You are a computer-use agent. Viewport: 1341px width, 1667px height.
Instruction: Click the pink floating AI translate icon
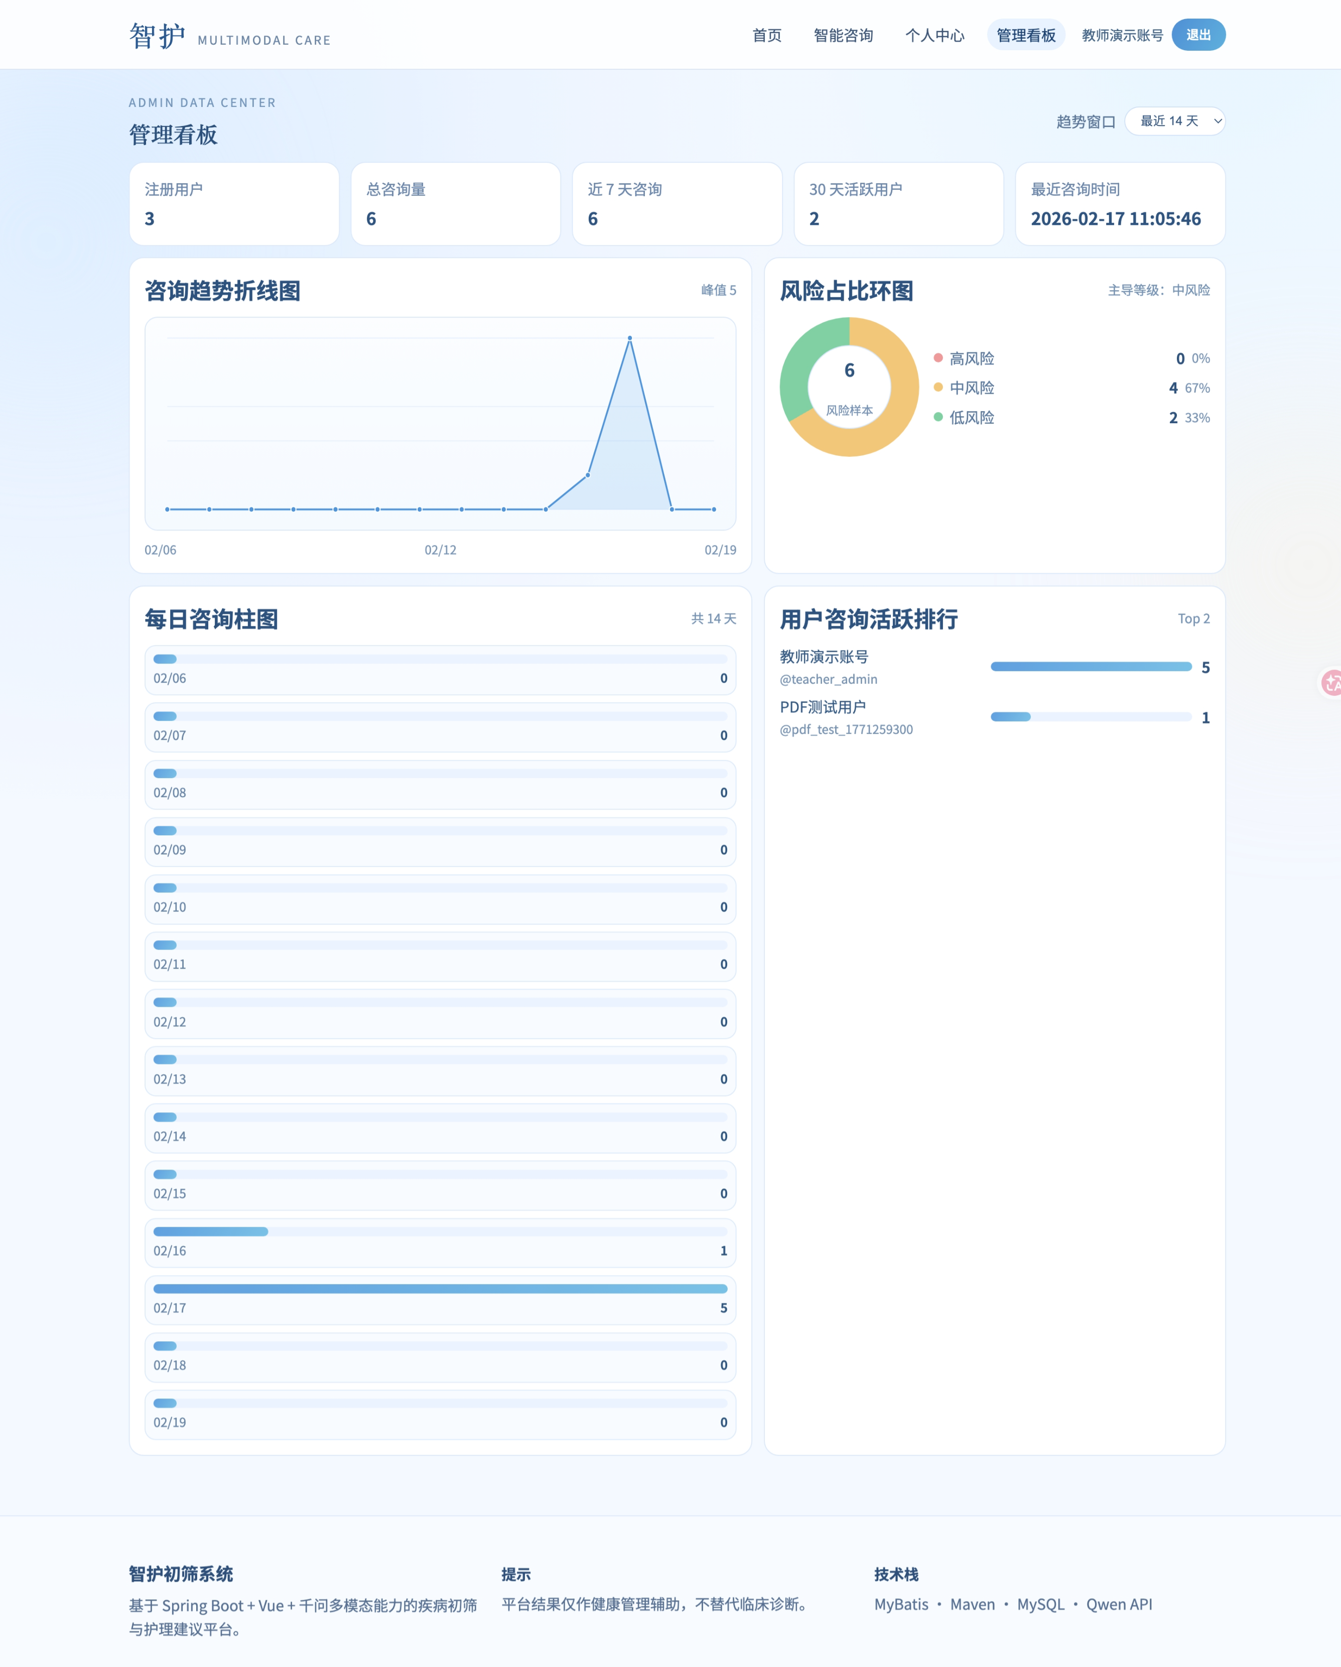(x=1331, y=683)
